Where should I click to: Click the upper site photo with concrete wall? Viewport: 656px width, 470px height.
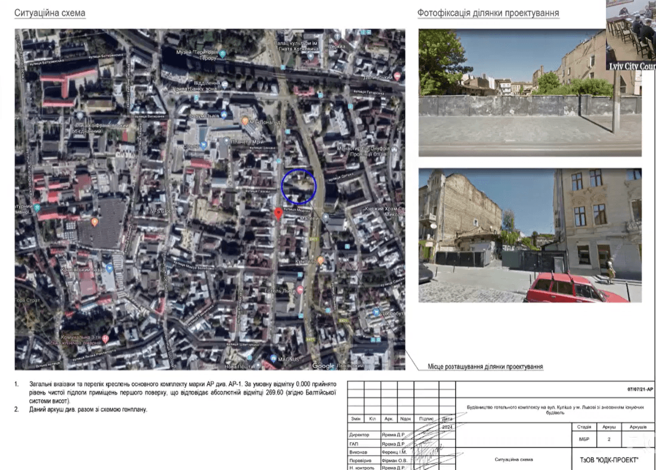point(530,93)
